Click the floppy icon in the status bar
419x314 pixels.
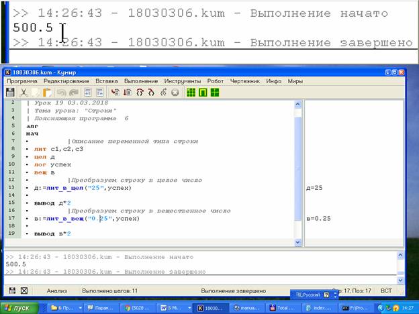pyautogui.click(x=12, y=291)
